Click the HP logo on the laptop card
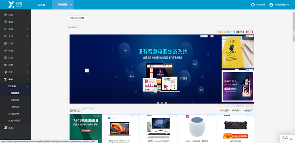 109,118
